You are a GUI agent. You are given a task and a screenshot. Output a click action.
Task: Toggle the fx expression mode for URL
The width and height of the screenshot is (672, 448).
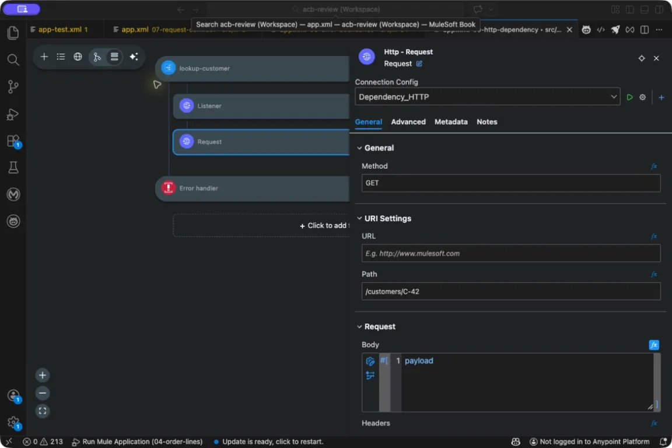coord(654,237)
